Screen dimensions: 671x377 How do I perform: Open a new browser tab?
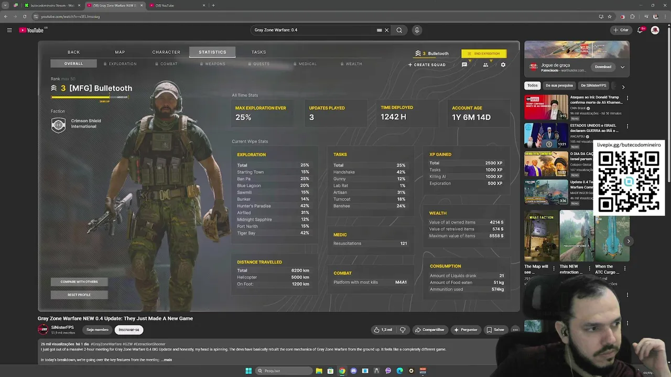point(213,5)
